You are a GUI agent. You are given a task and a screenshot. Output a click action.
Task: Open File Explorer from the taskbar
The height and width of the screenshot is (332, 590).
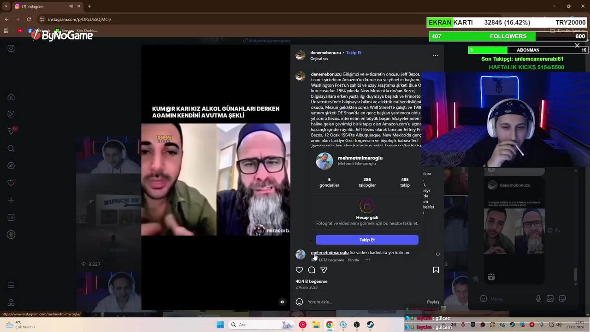pyautogui.click(x=316, y=325)
